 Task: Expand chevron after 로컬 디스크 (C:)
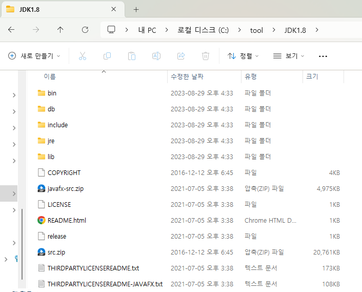(x=239, y=30)
